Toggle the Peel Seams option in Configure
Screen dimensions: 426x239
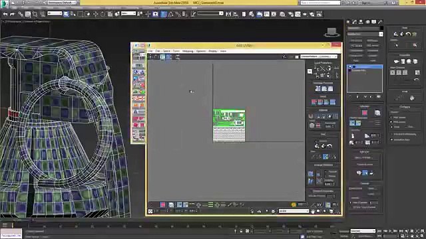coord(391,122)
